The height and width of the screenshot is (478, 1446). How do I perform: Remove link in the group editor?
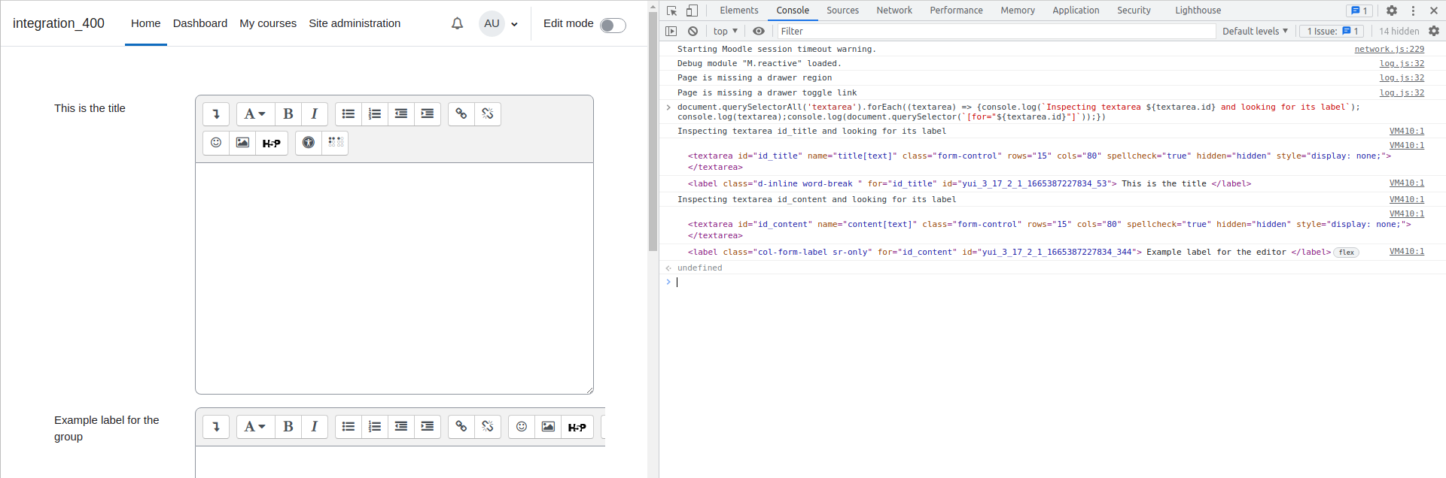click(x=488, y=427)
